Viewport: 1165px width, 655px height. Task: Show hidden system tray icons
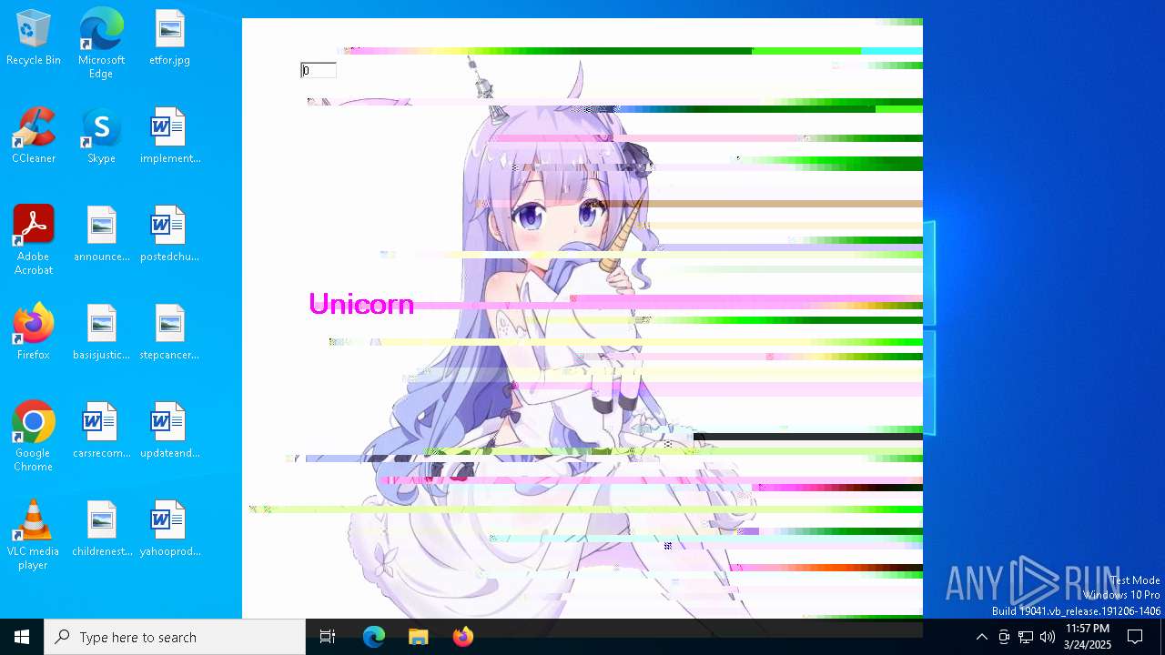981,637
